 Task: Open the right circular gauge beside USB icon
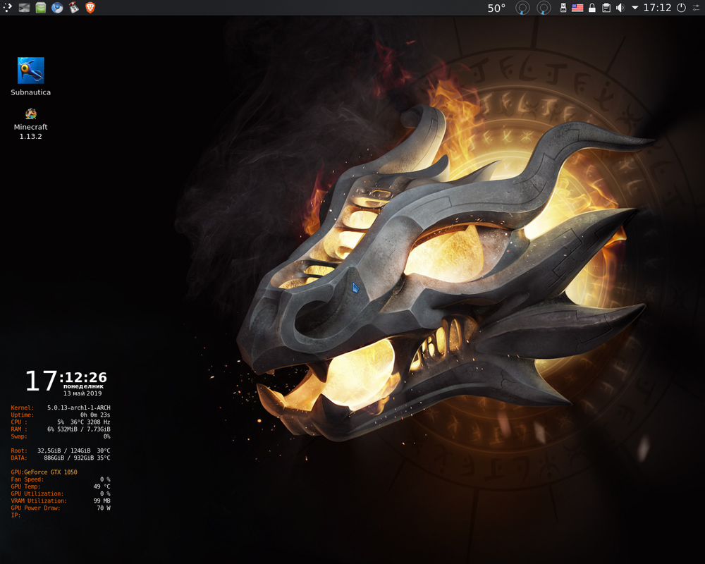coord(544,8)
